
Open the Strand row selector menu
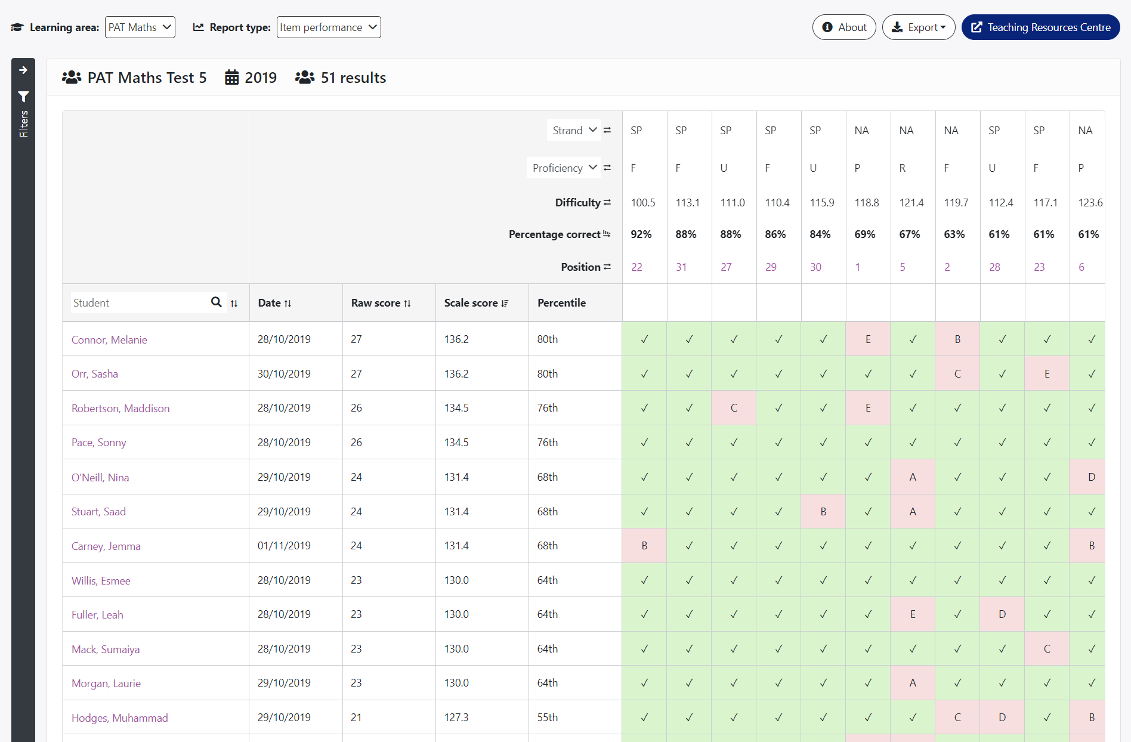(x=574, y=130)
